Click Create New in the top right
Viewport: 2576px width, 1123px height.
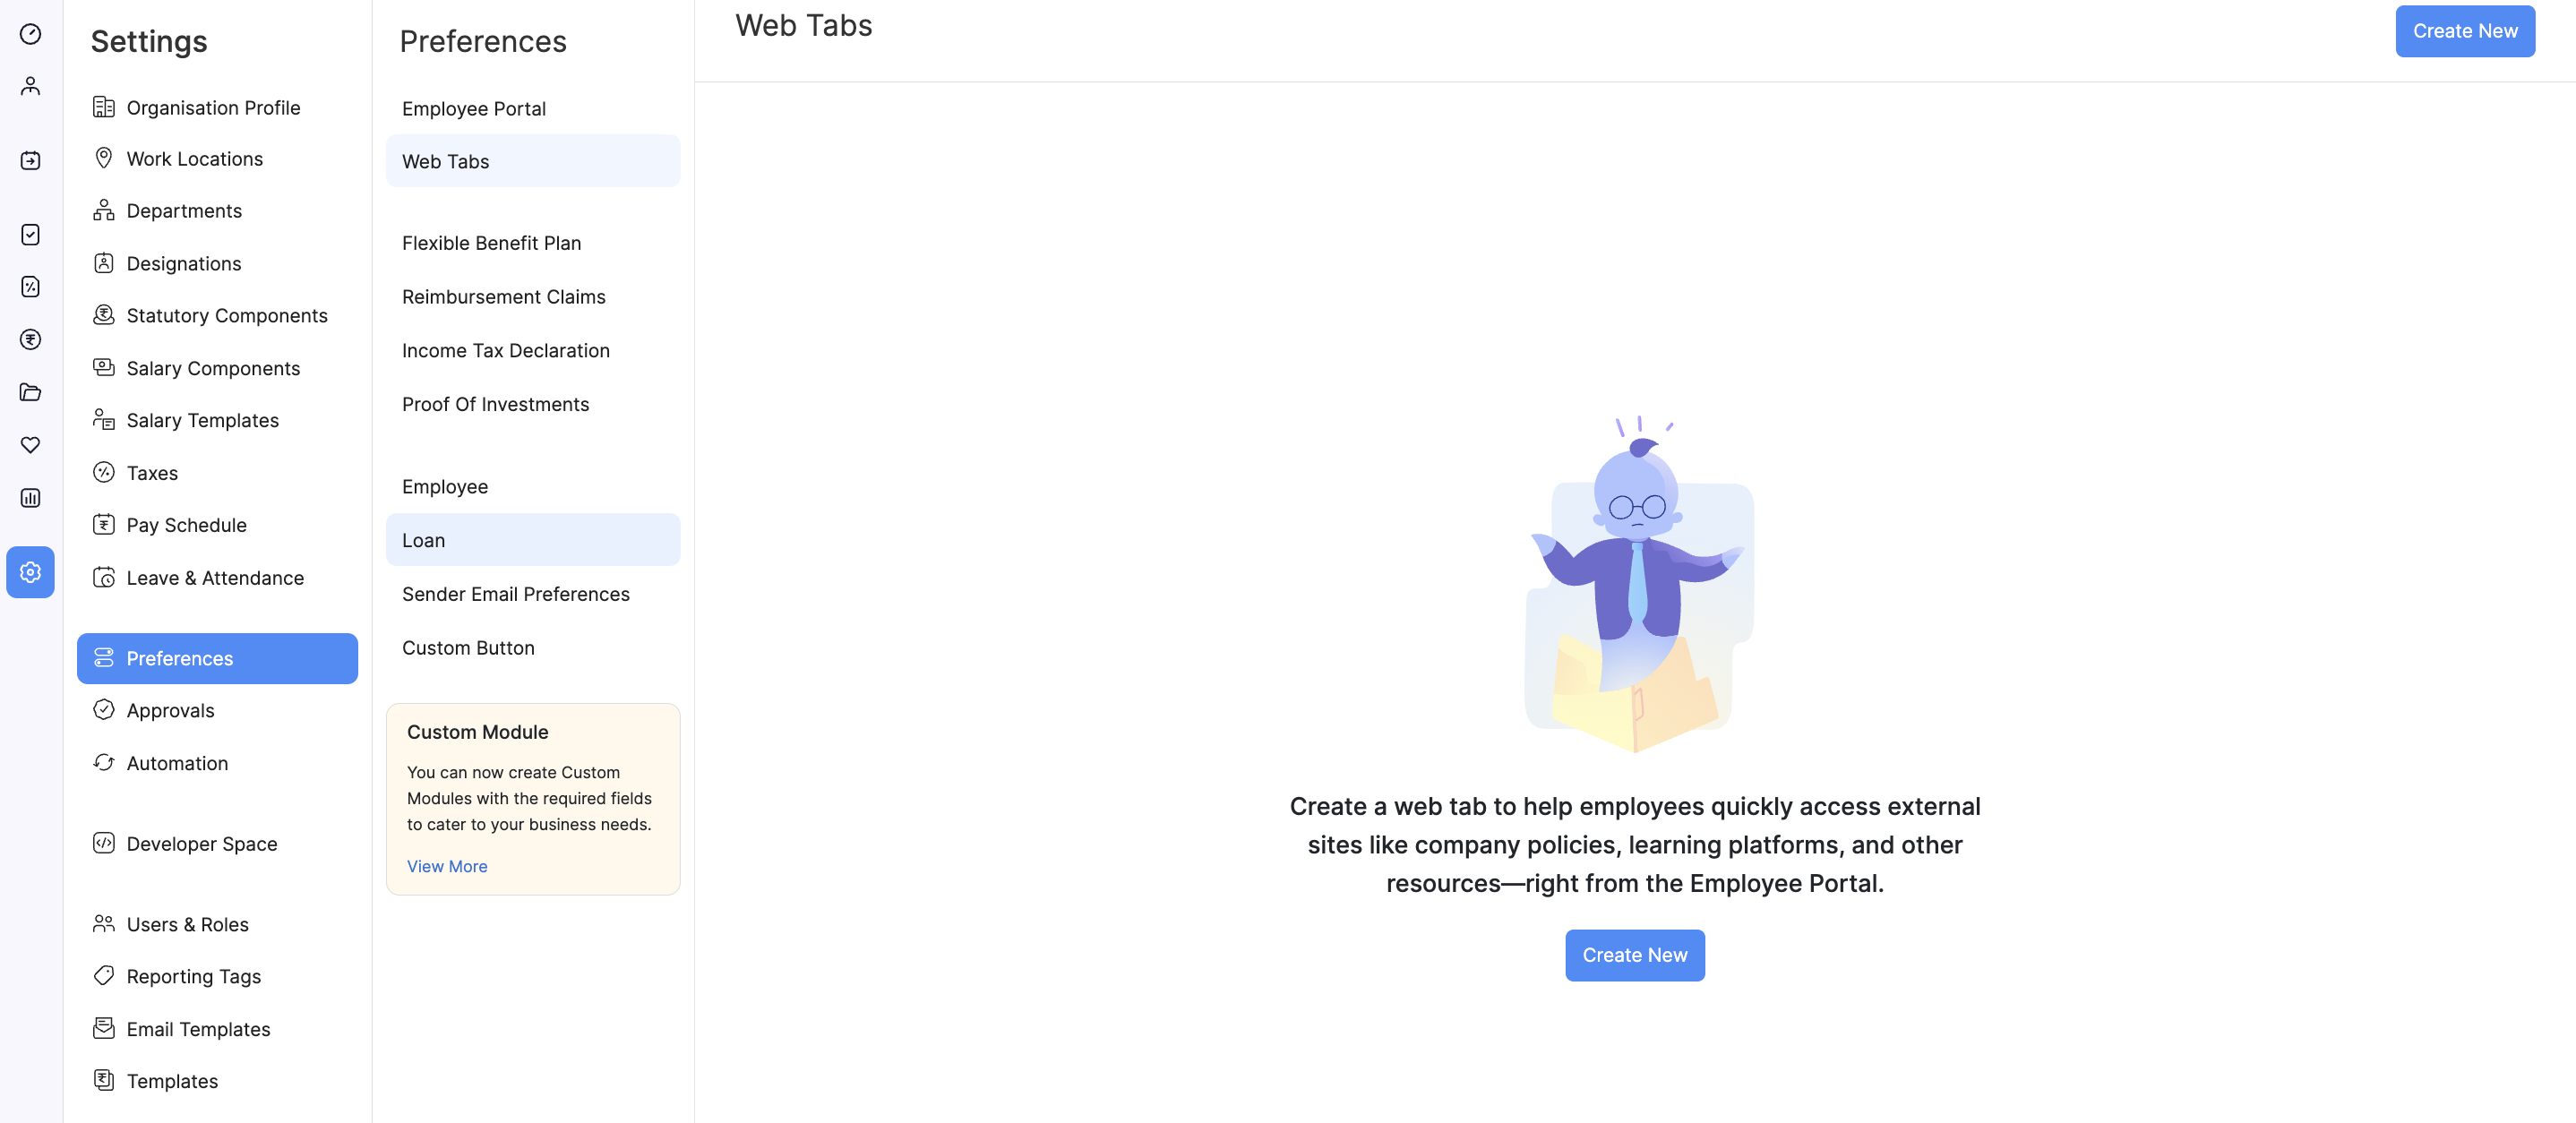click(x=2464, y=31)
